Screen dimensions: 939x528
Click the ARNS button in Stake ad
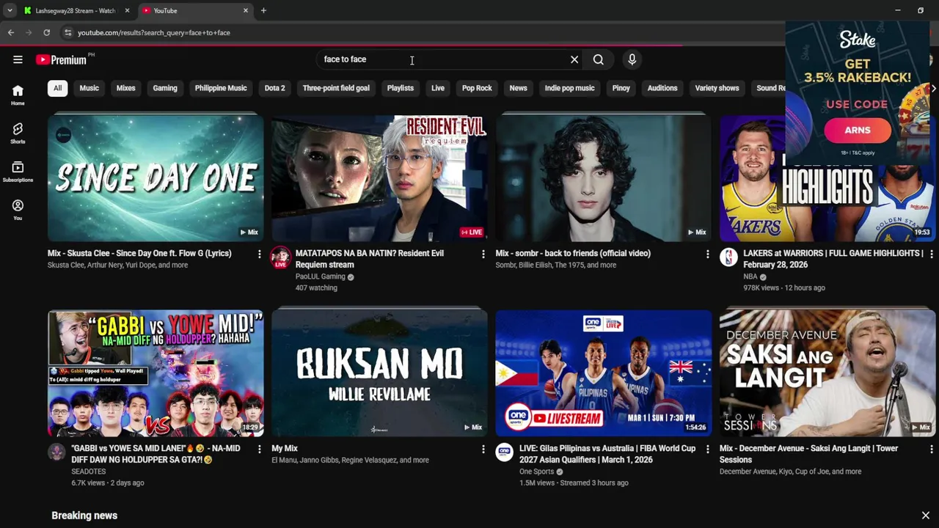(x=857, y=131)
